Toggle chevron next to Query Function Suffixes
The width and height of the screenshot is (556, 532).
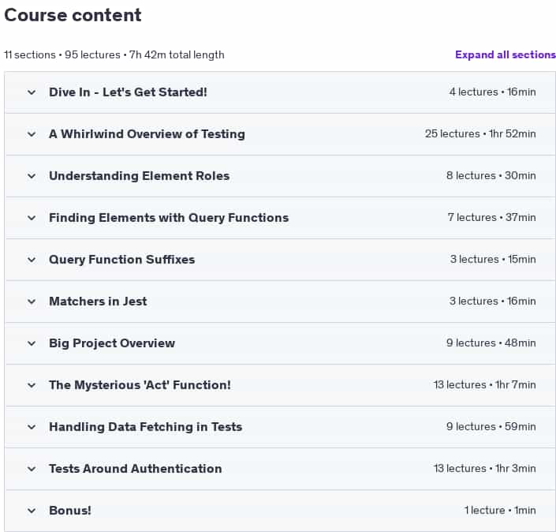coord(32,260)
